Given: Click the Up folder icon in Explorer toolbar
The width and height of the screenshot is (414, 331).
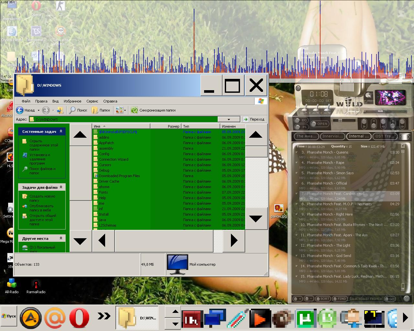Looking at the screenshot, I should point(60,110).
